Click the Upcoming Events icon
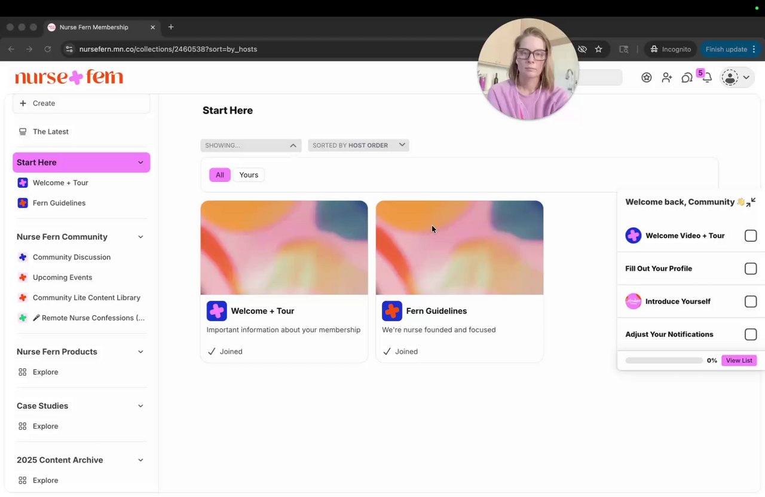The image size is (765, 497). (23, 278)
